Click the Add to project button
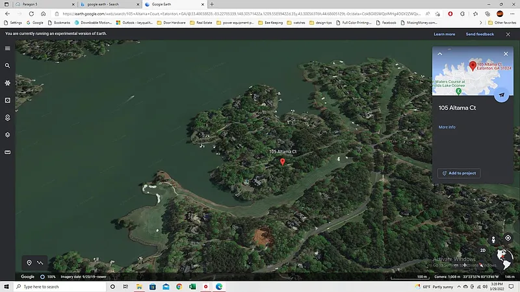This screenshot has height=292, width=520. point(459,173)
